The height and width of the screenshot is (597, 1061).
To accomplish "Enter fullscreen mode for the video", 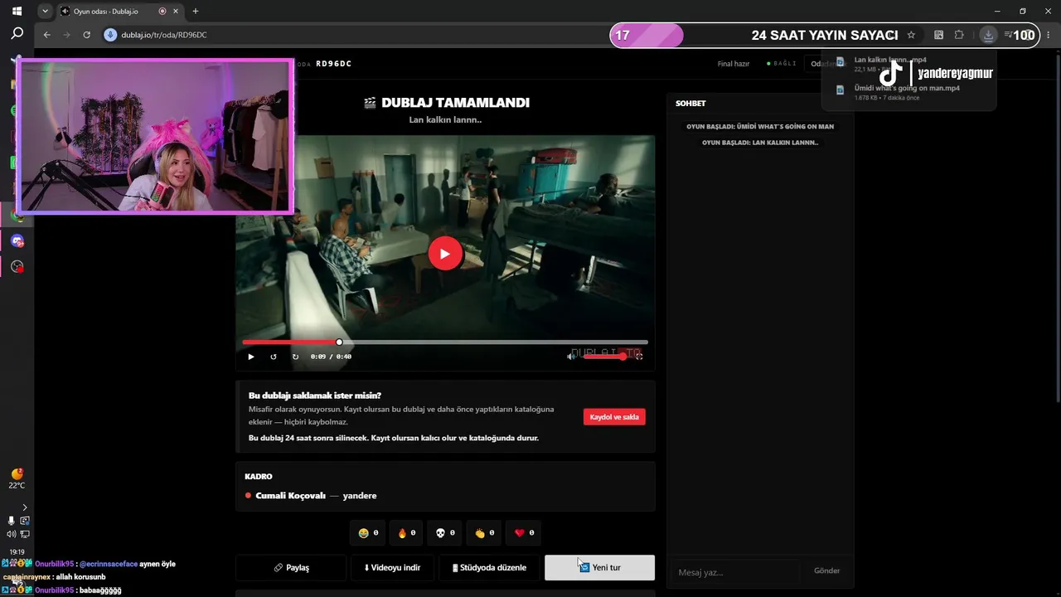I will (x=639, y=357).
